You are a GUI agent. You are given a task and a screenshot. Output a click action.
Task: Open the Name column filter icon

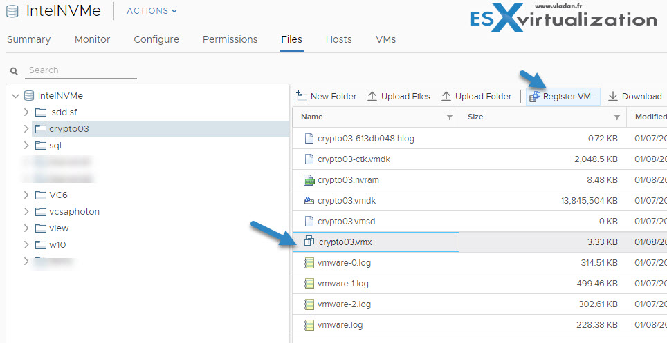click(x=449, y=117)
